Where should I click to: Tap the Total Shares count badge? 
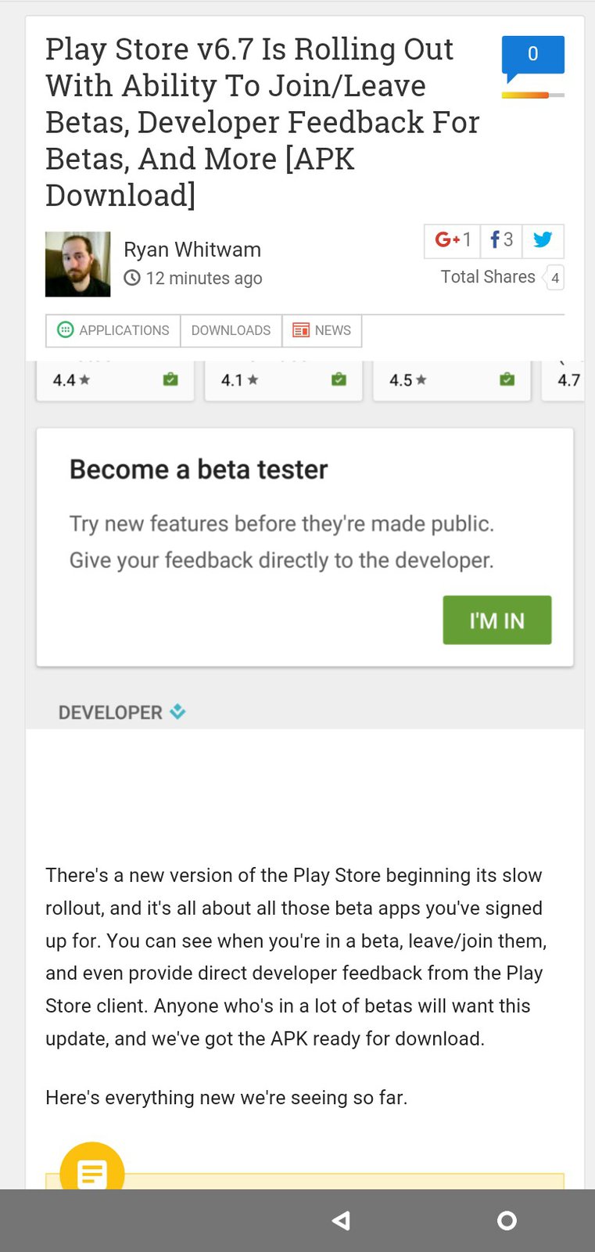pyautogui.click(x=554, y=278)
